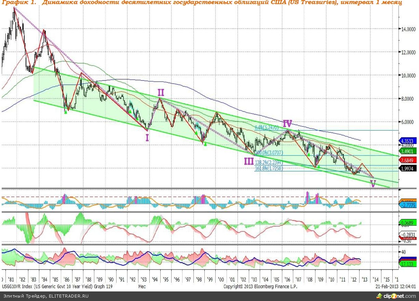419x301 pixels.
Task: Select the red 2.6849 price tag
Action: [408, 161]
